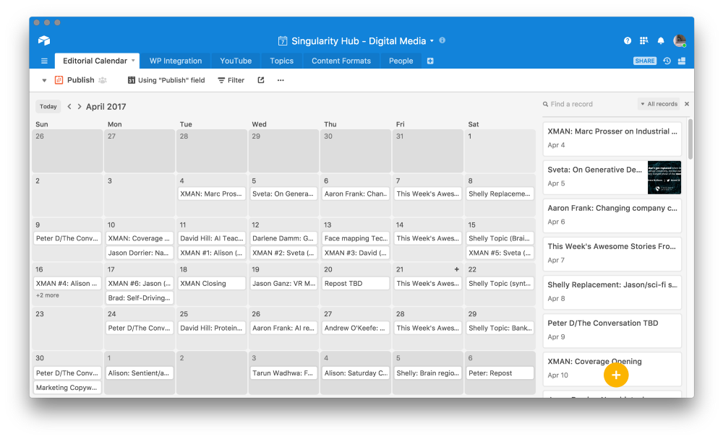
Task: Click the Find a record search field
Action: [x=589, y=104]
